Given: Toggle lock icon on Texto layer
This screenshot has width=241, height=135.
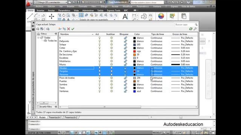Looking at the screenshot, I should 125,88.
